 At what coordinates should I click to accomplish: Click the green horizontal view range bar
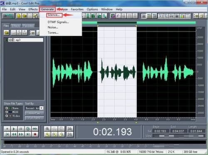139,22
